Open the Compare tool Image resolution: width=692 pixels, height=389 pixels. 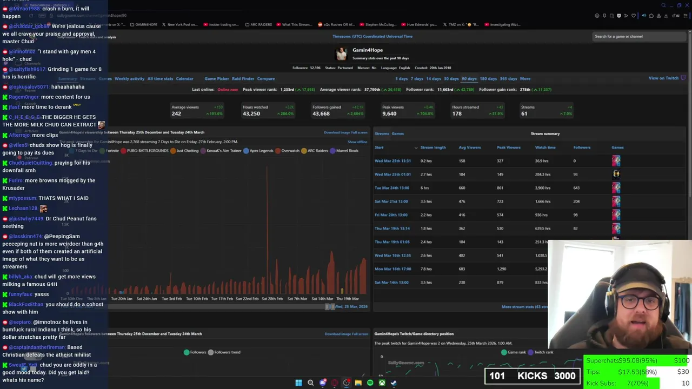pos(266,78)
